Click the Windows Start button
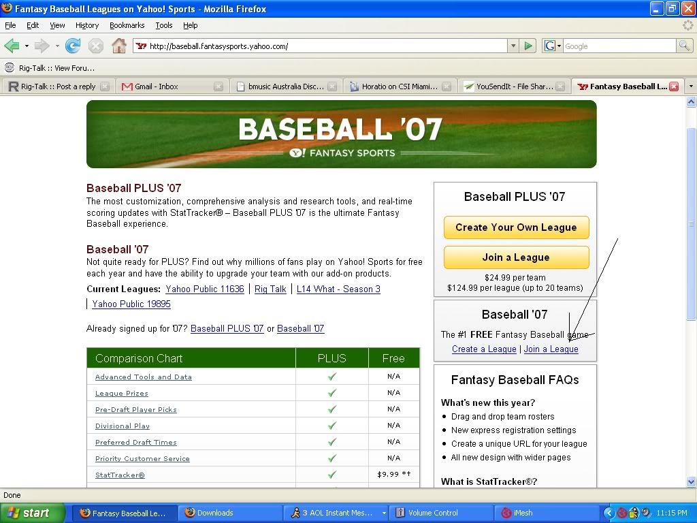Screen dimensions: 697x523 click(x=33, y=513)
